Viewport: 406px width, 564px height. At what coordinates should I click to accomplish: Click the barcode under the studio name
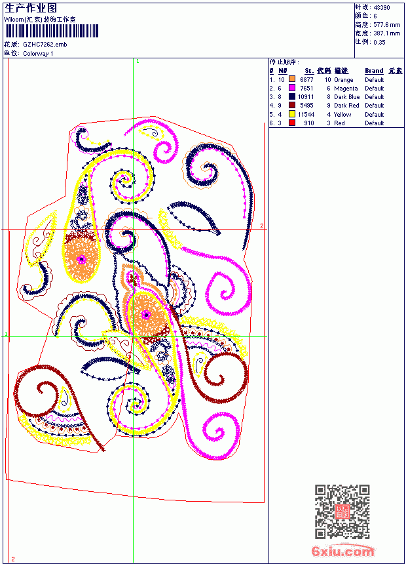(51, 31)
